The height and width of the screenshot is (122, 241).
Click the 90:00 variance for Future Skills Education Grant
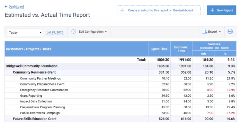[x=209, y=119]
